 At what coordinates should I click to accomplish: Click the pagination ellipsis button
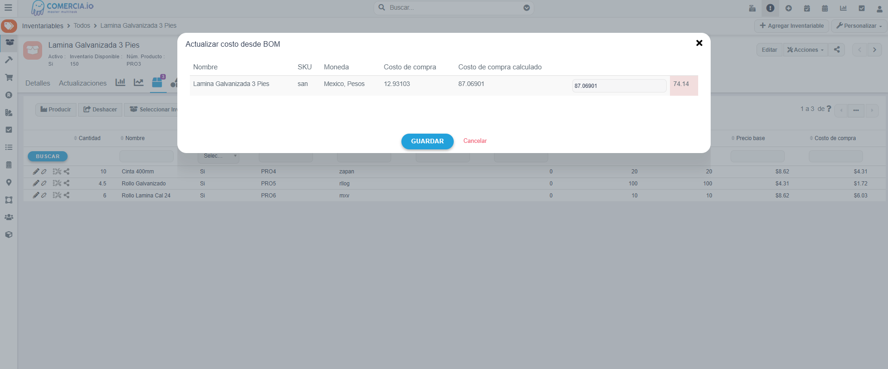tap(856, 110)
